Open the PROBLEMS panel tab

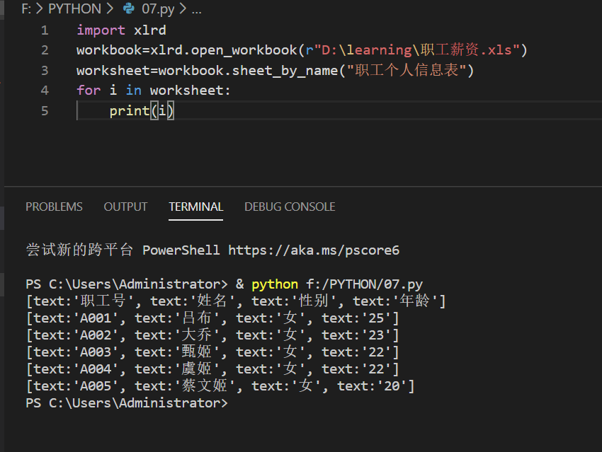tap(54, 207)
